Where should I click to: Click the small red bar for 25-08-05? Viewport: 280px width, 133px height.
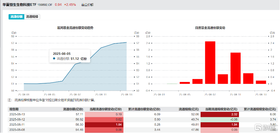tap(185, 83)
